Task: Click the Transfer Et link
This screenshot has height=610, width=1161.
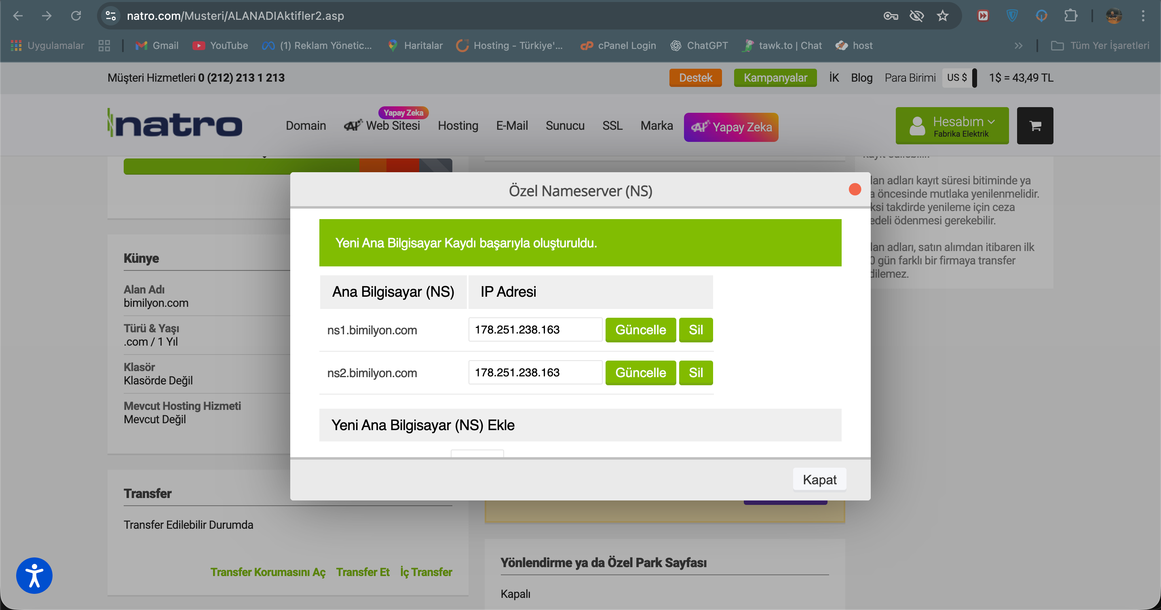Action: [363, 572]
